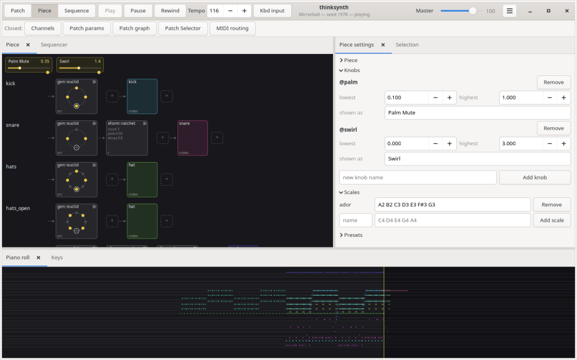Adjust the Swirl knob slider

[79, 68]
